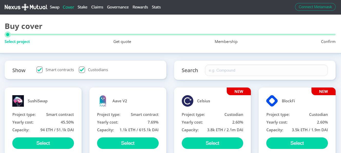Open the Stake section
This screenshot has width=341, height=153.
coord(82,7)
